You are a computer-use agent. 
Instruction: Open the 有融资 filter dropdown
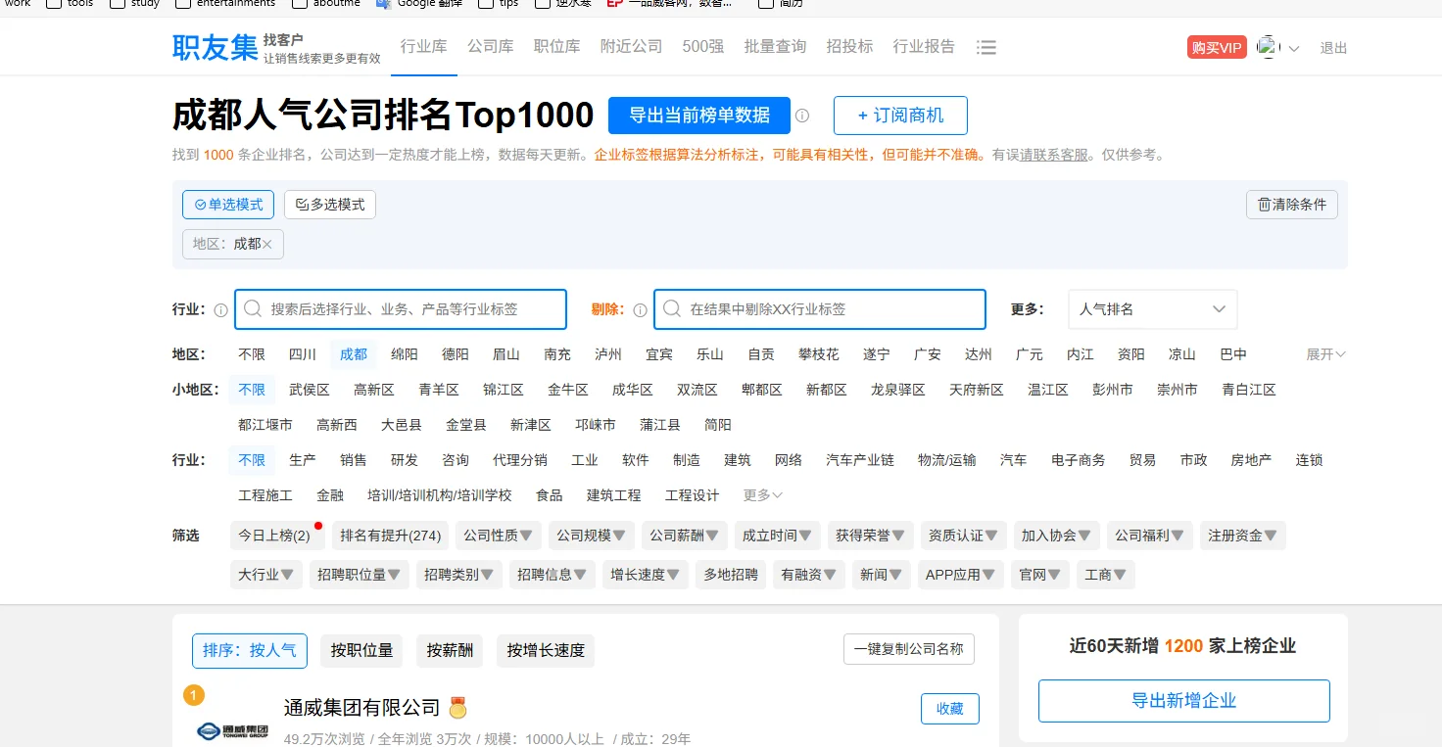[x=809, y=575]
